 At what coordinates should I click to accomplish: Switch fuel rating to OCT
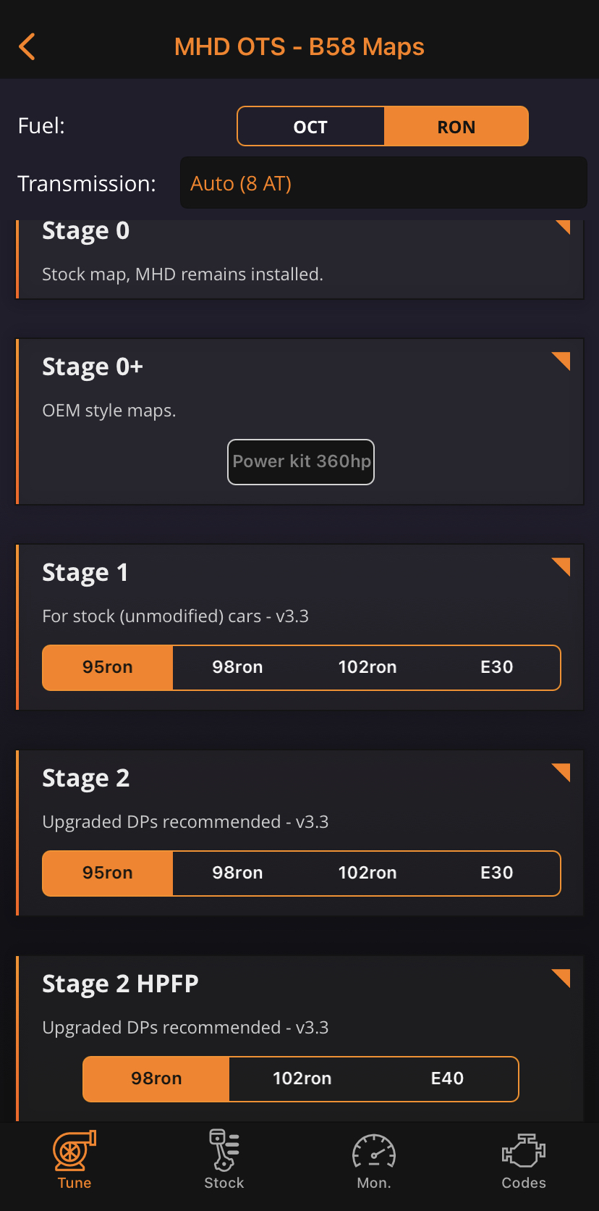310,127
